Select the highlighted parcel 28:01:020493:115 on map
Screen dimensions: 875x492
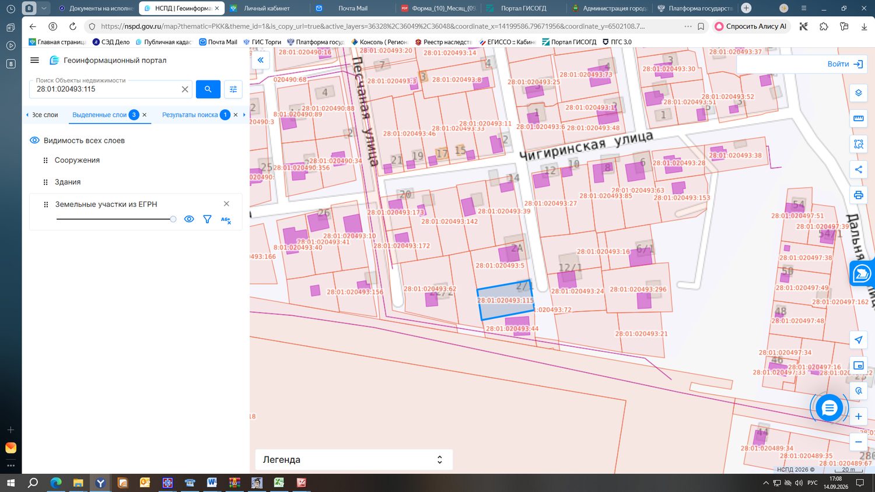tap(505, 300)
